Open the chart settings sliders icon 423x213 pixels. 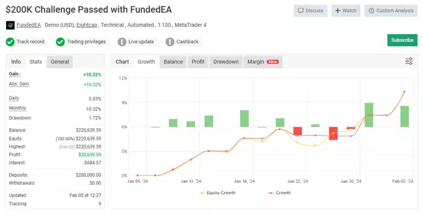(409, 61)
